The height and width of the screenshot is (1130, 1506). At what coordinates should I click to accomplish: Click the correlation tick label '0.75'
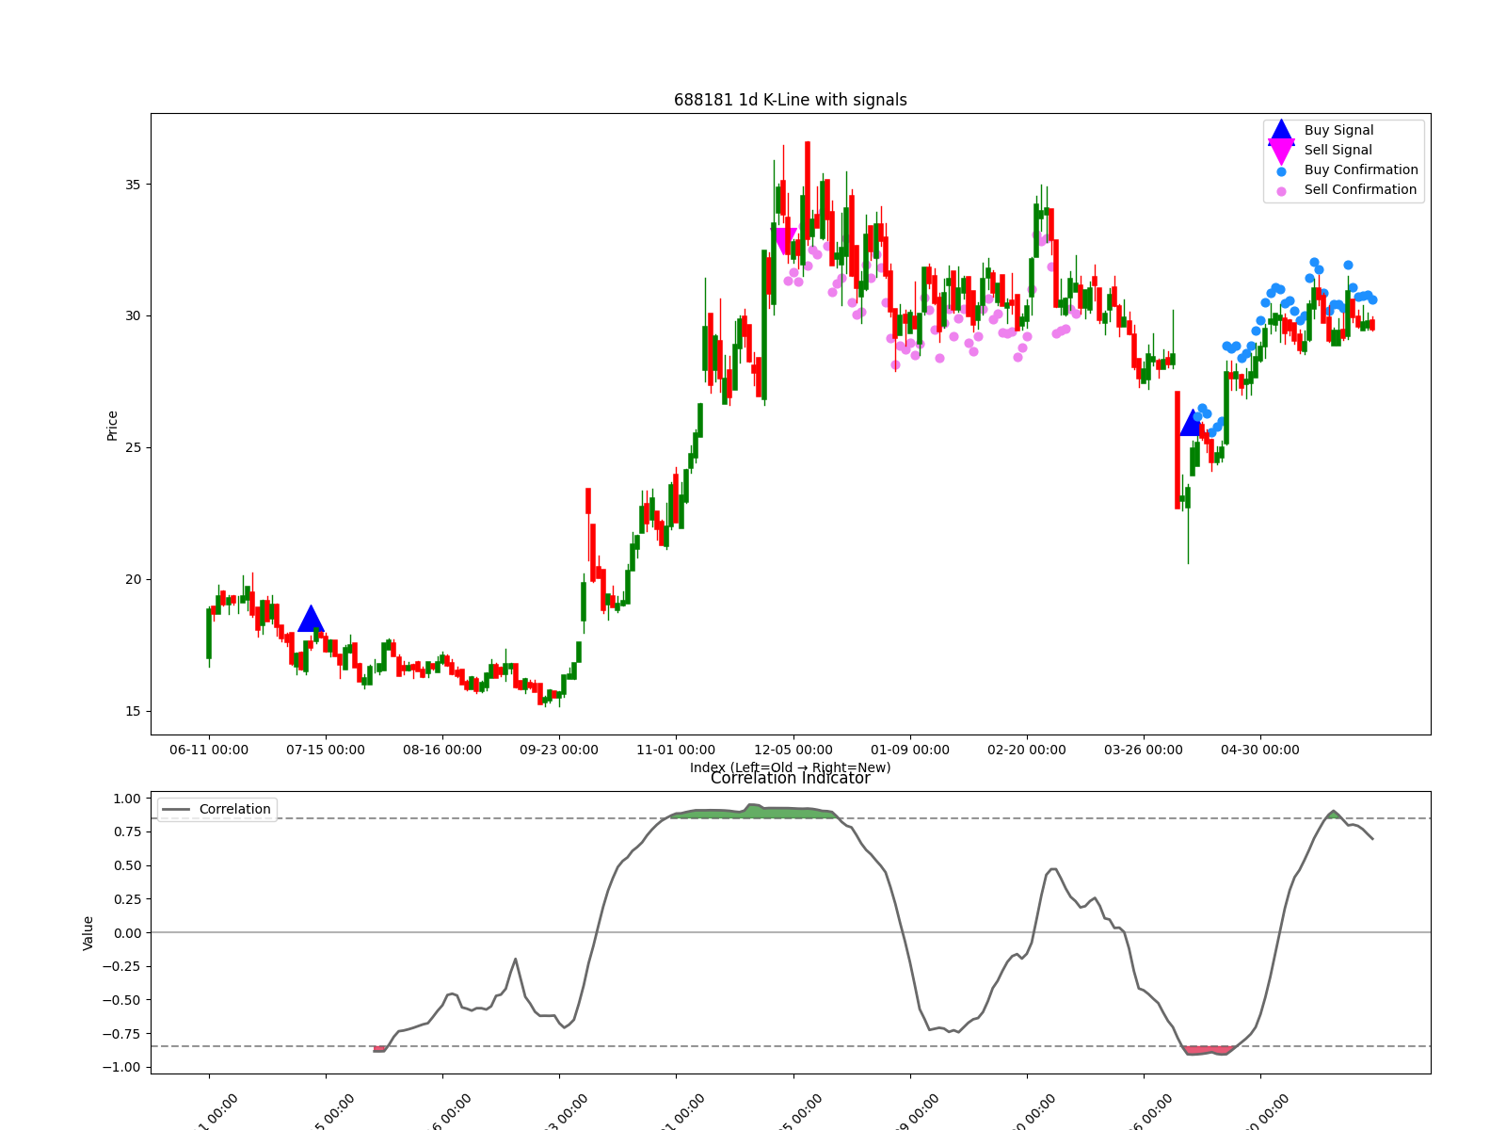(127, 832)
